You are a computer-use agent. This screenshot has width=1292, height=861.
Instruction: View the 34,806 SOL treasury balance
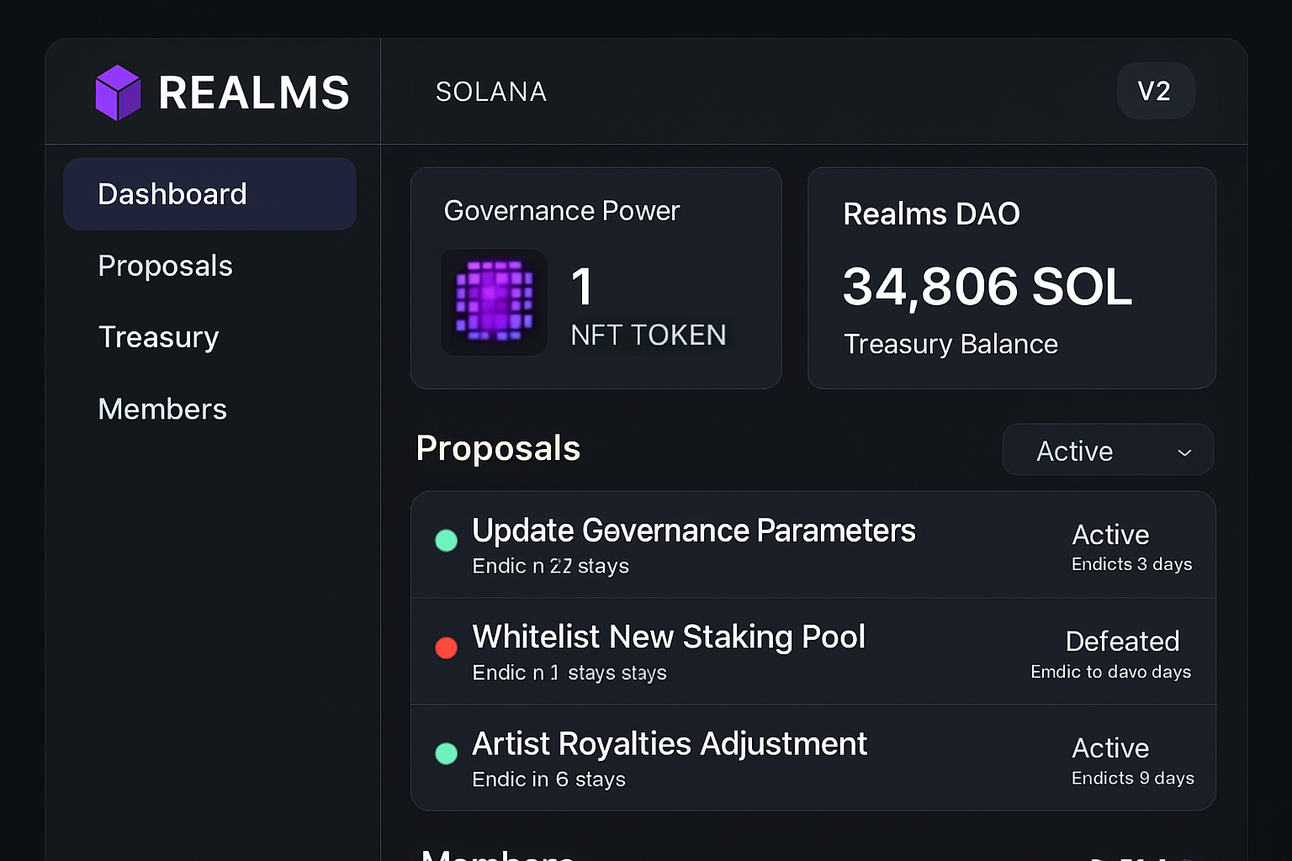point(987,288)
